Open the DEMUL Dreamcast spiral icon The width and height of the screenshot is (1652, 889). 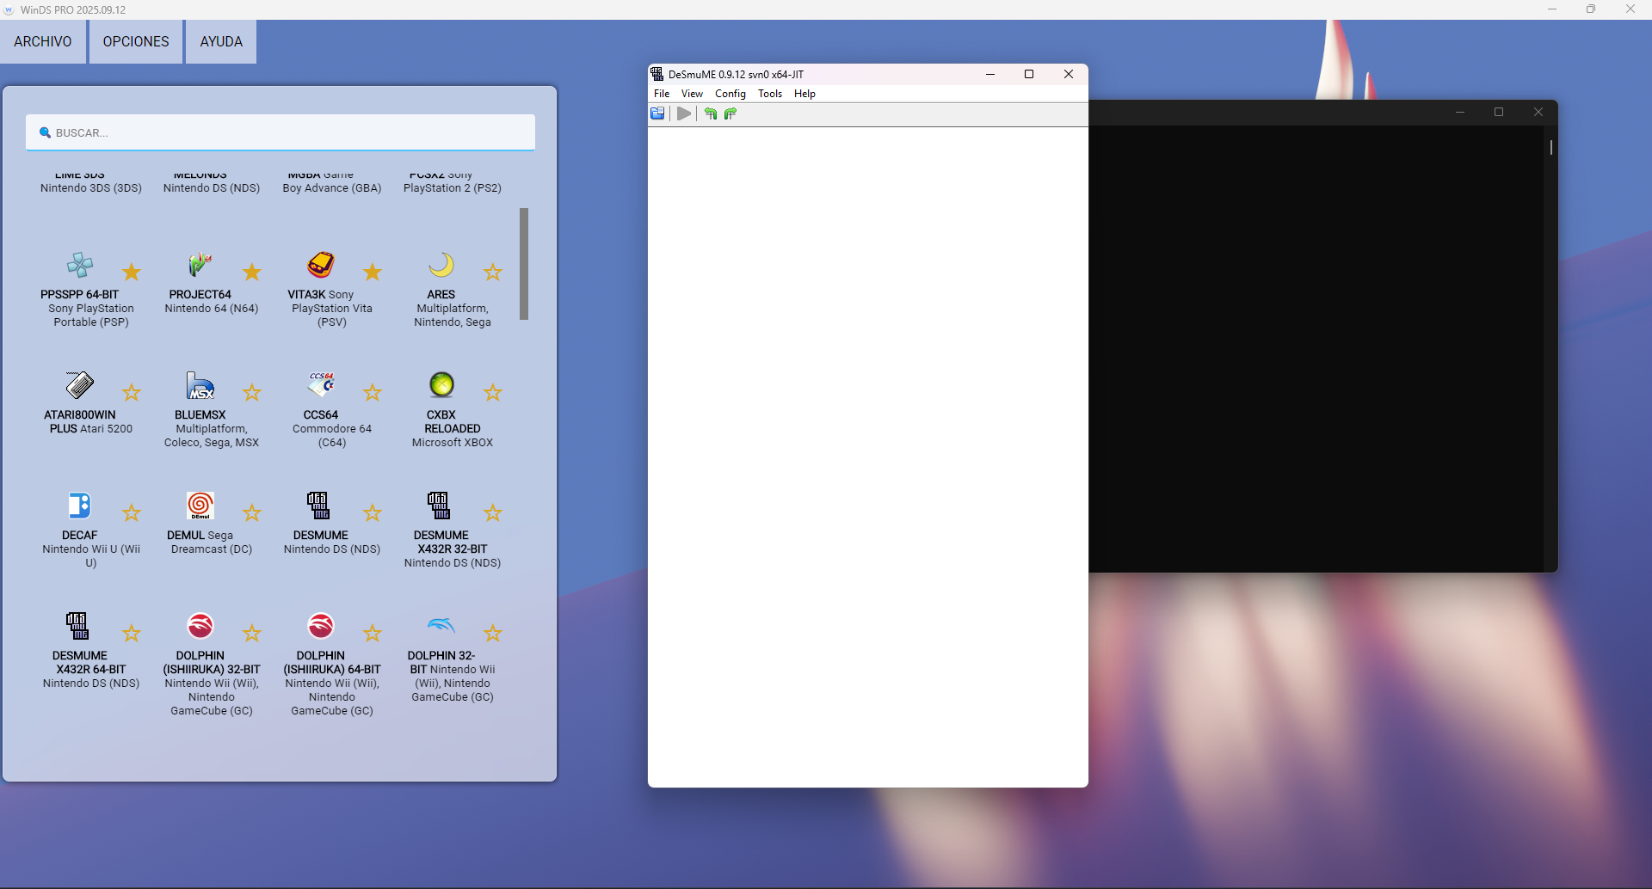[x=200, y=506]
